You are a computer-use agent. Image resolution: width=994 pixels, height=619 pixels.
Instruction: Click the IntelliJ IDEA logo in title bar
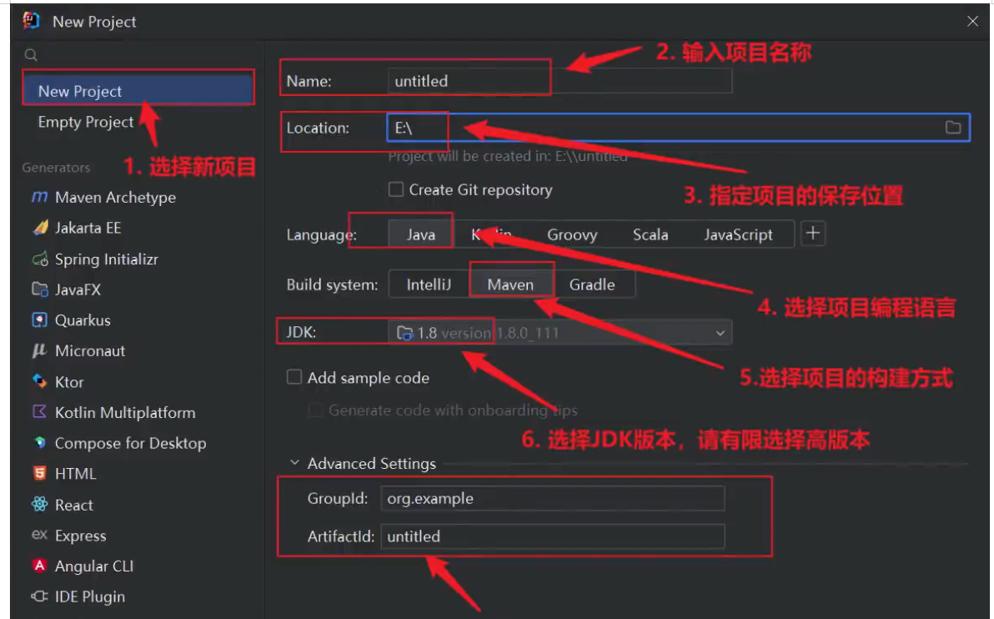click(31, 21)
